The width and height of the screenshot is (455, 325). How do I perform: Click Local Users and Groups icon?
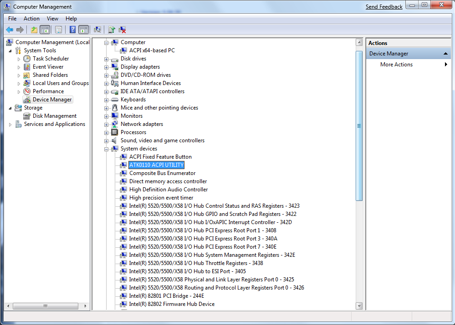(27, 83)
